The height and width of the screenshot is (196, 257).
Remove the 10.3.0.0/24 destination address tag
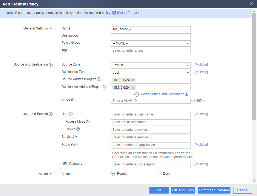click(133, 88)
